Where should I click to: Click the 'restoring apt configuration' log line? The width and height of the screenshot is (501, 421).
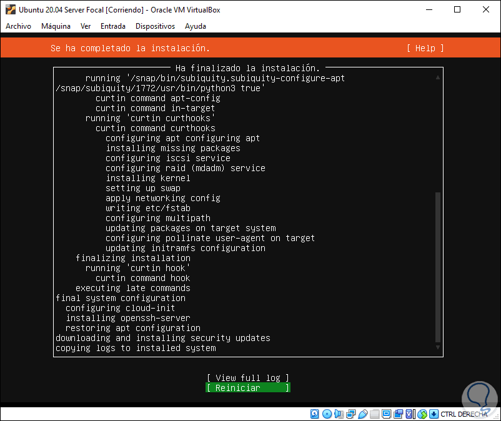point(133,328)
